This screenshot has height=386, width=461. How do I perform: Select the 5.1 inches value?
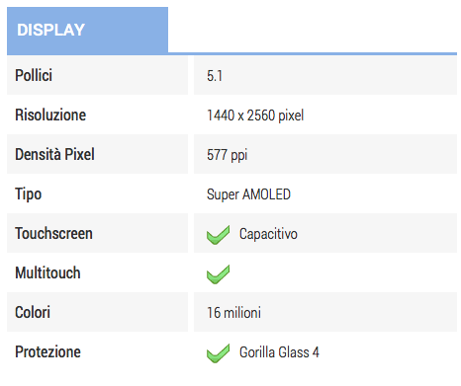pyautogui.click(x=215, y=76)
